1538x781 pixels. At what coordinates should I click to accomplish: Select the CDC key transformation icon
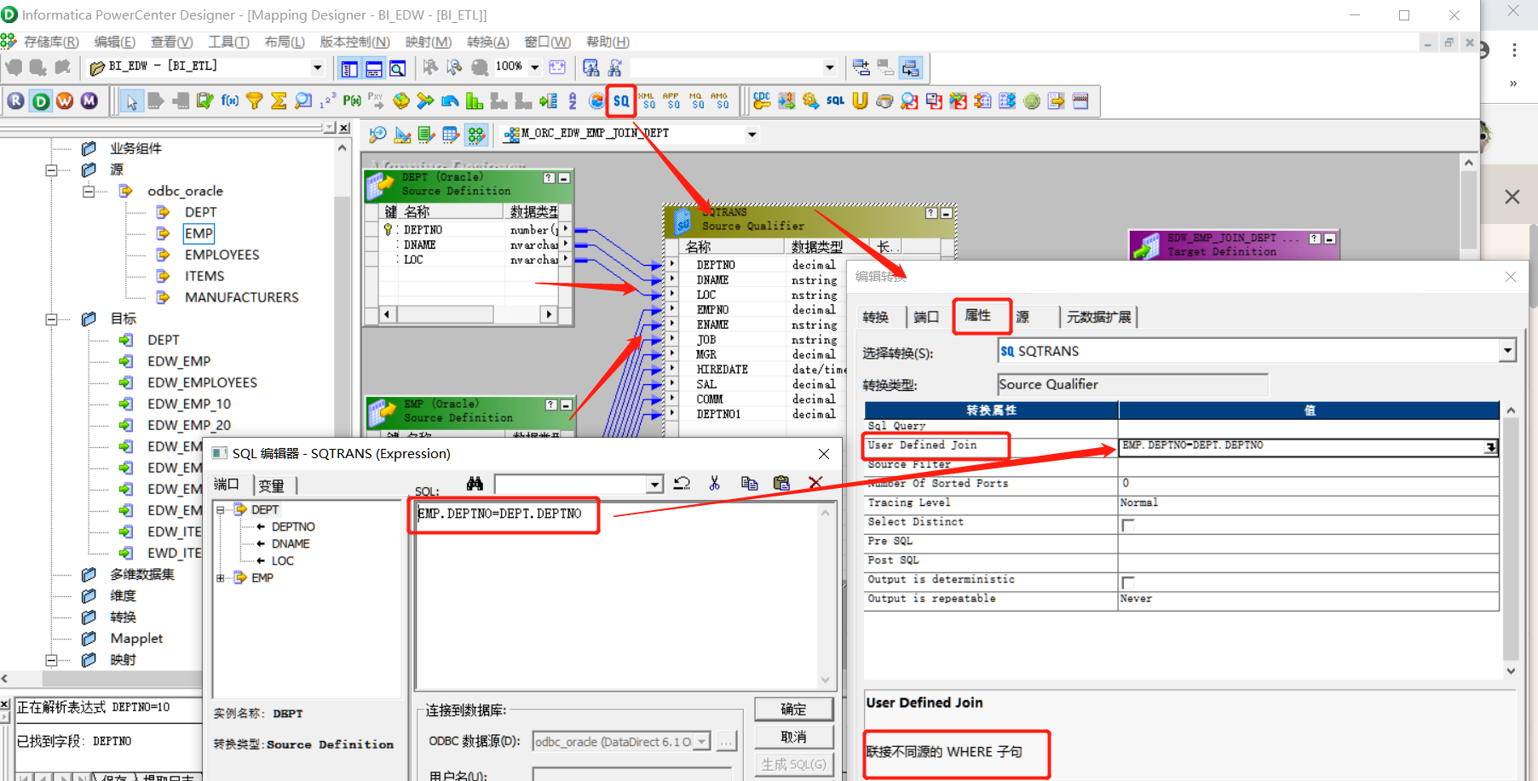[762, 100]
